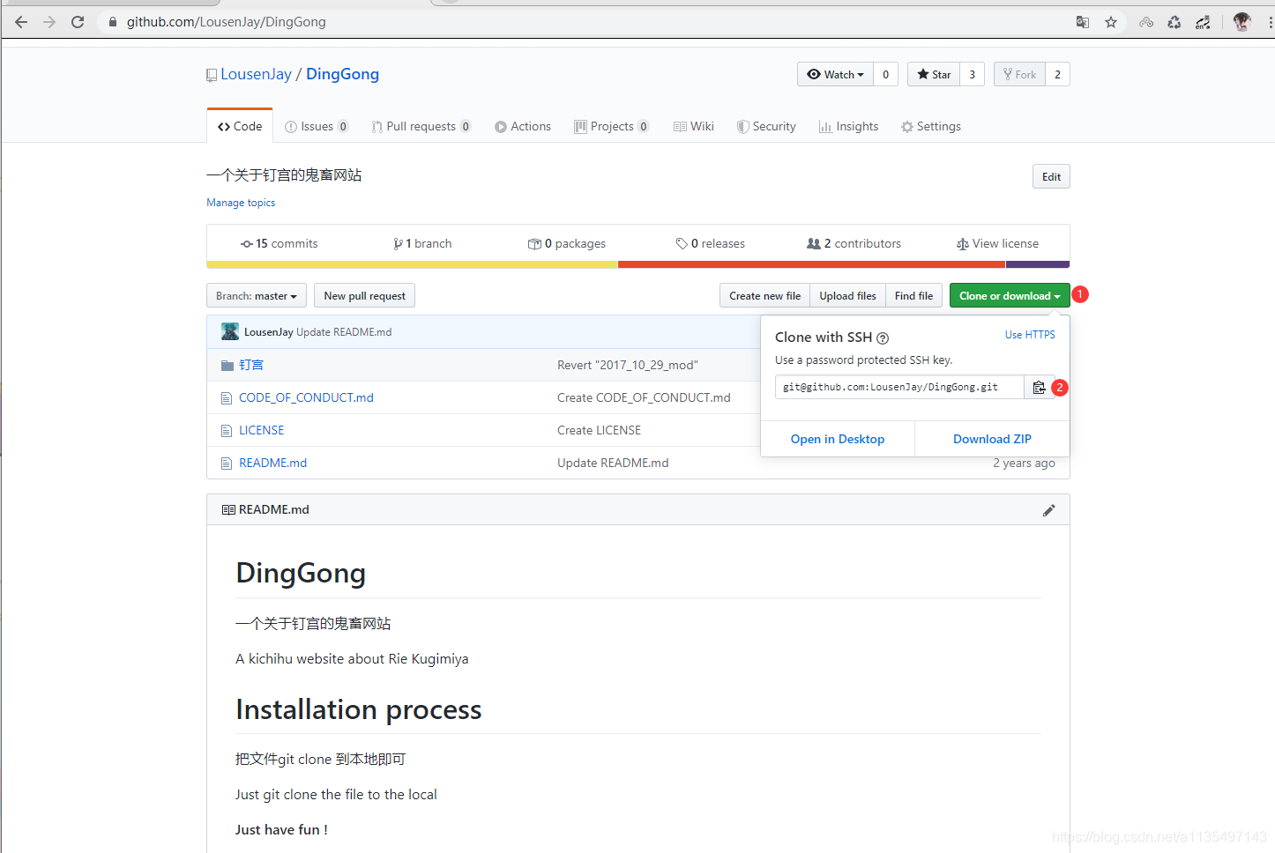Open Update README.md latest commit message
This screenshot has height=853, width=1275.
[x=344, y=332]
